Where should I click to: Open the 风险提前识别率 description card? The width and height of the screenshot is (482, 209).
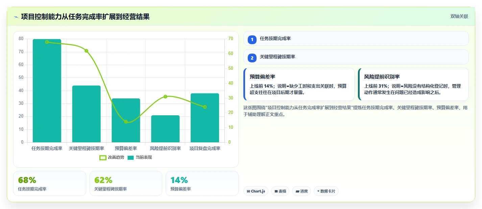(x=413, y=84)
